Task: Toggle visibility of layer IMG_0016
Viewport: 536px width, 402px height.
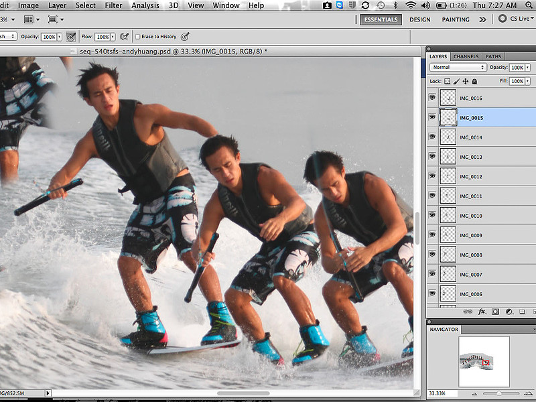Action: pos(431,98)
